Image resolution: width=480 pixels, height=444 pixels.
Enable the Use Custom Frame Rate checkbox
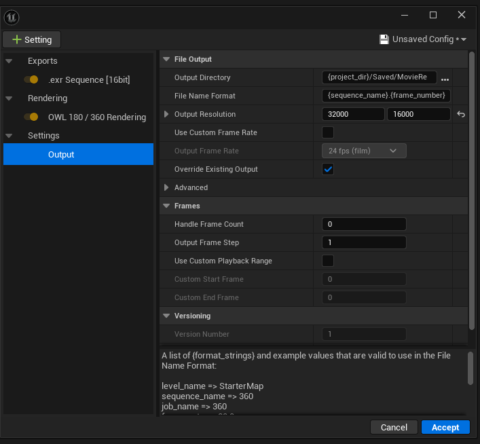[328, 132]
